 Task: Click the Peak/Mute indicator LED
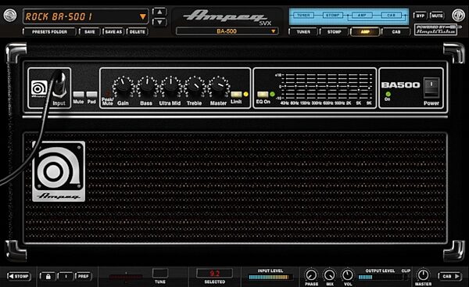click(x=107, y=94)
